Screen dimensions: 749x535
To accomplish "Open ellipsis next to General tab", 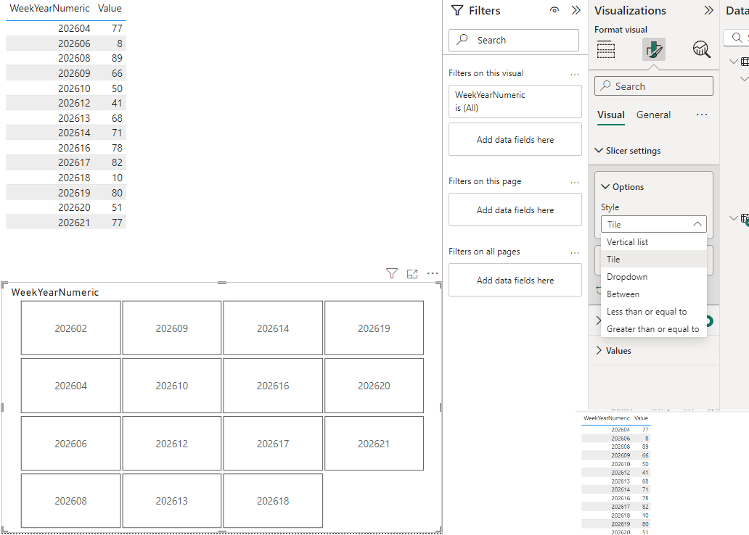I will pyautogui.click(x=702, y=115).
